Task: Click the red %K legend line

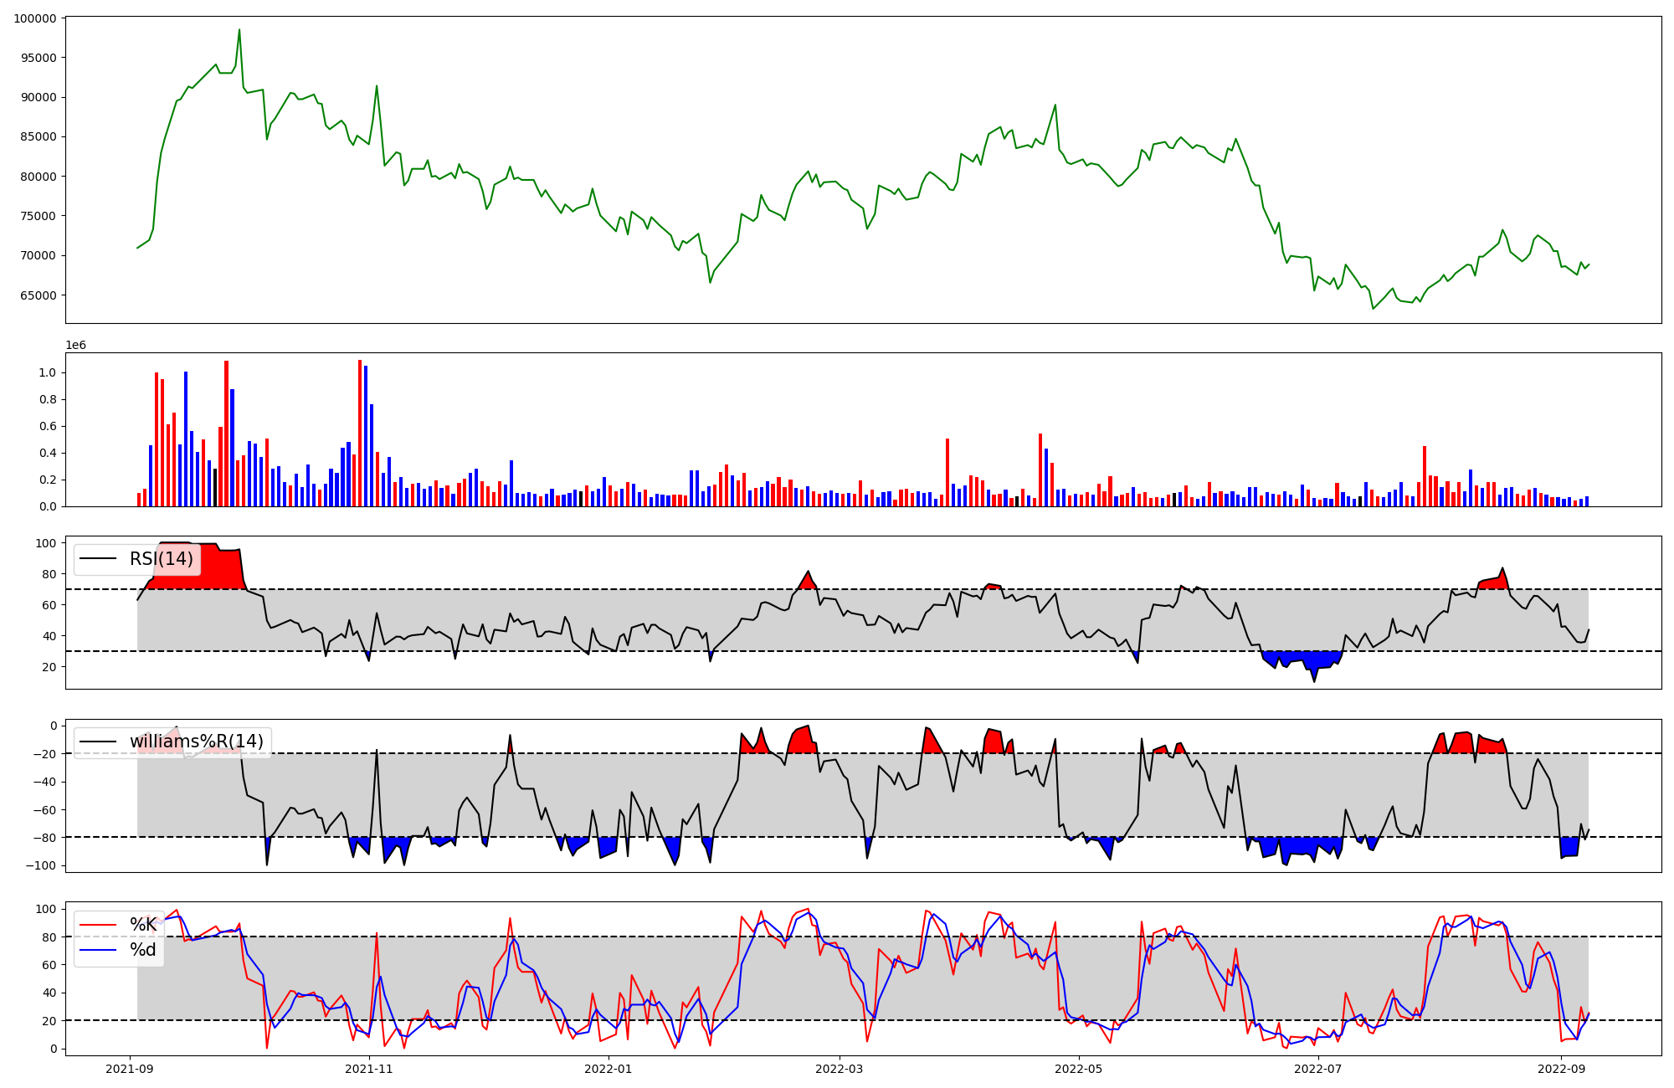Action: [99, 925]
